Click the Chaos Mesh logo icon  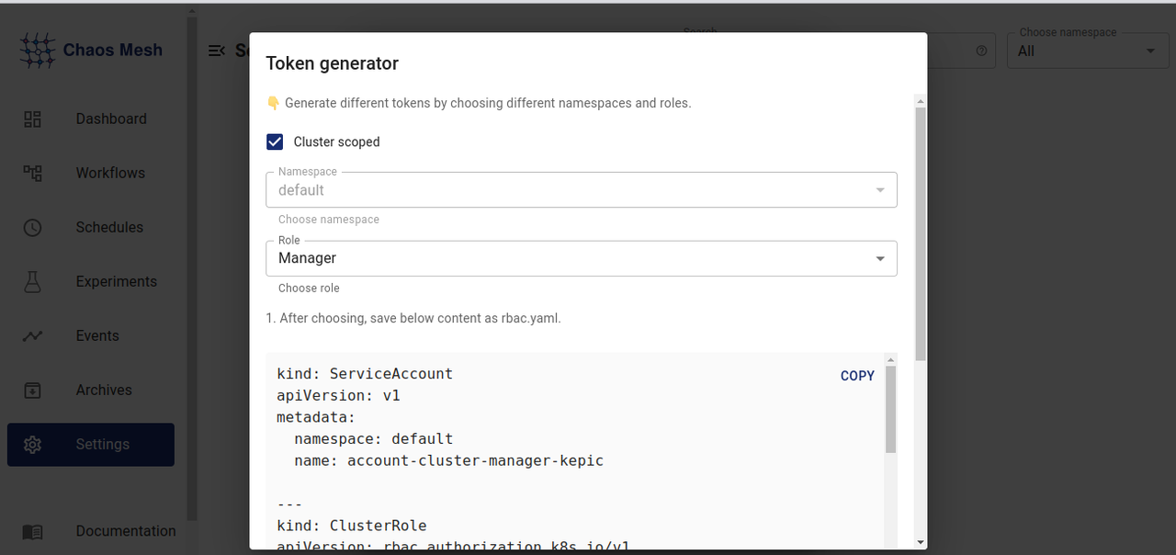click(x=38, y=51)
